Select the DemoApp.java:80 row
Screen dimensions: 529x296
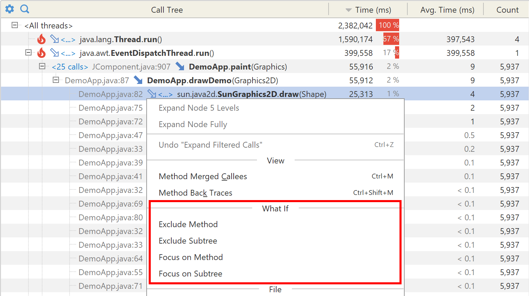tap(110, 218)
